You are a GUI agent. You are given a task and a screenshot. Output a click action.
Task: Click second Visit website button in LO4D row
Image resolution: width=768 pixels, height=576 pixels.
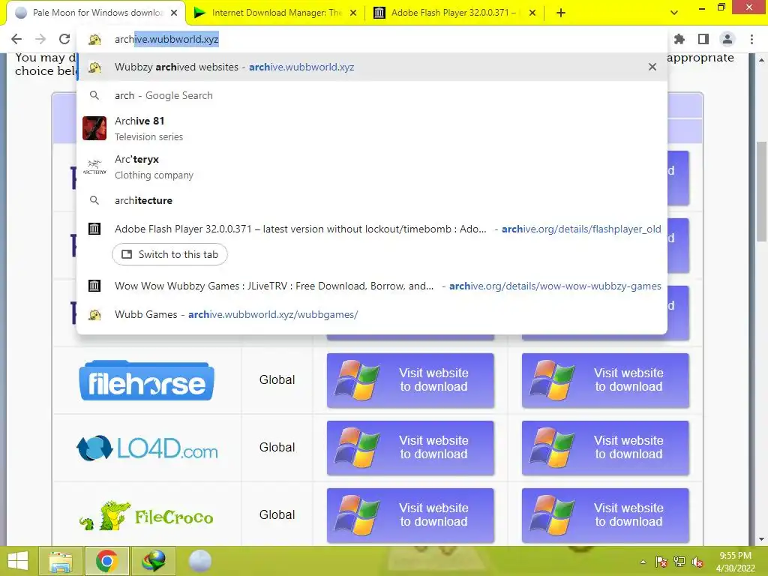pyautogui.click(x=605, y=448)
